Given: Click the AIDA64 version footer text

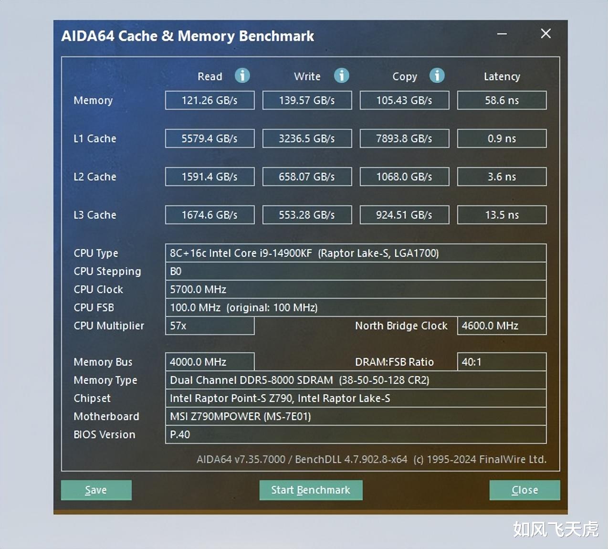Looking at the screenshot, I should tap(371, 459).
